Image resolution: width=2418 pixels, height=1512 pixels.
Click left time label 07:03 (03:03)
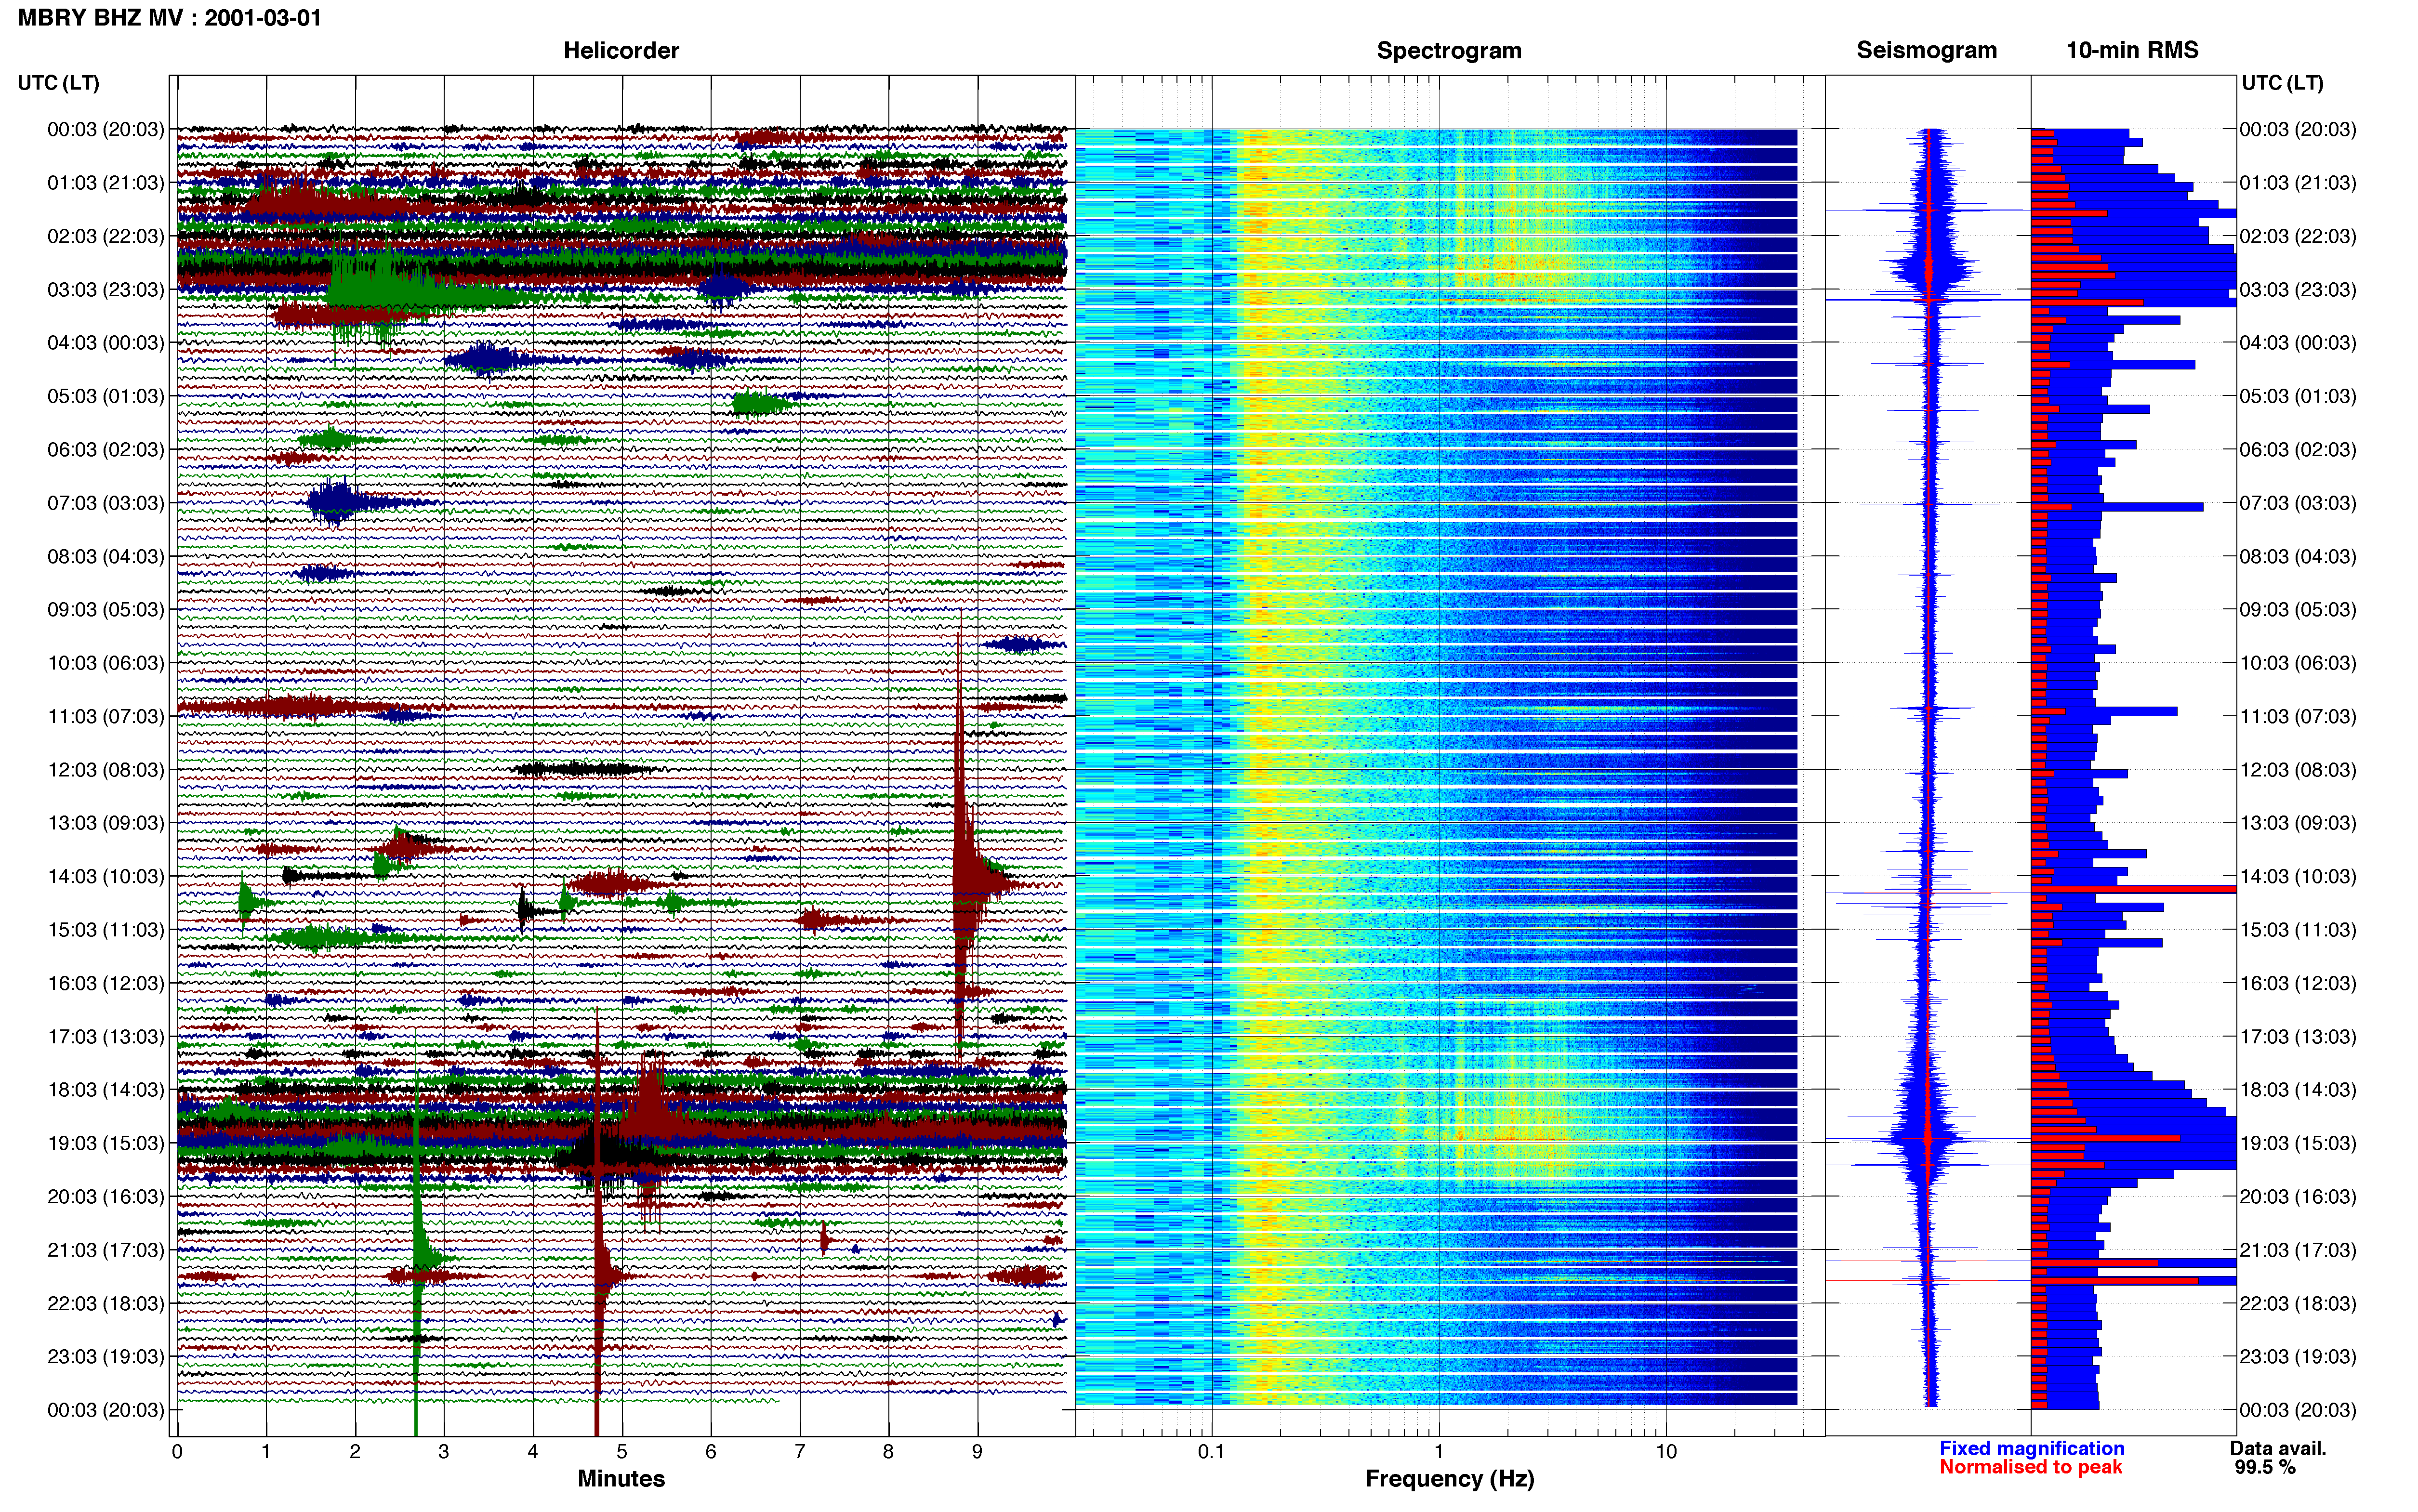[105, 503]
